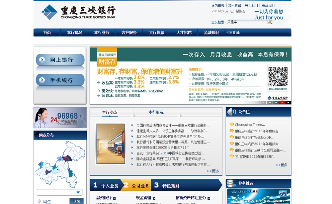Select the 2 公司业务 tab
The width and height of the screenshot is (332, 204).
pyautogui.click(x=136, y=185)
